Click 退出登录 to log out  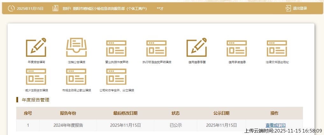point(300,9)
